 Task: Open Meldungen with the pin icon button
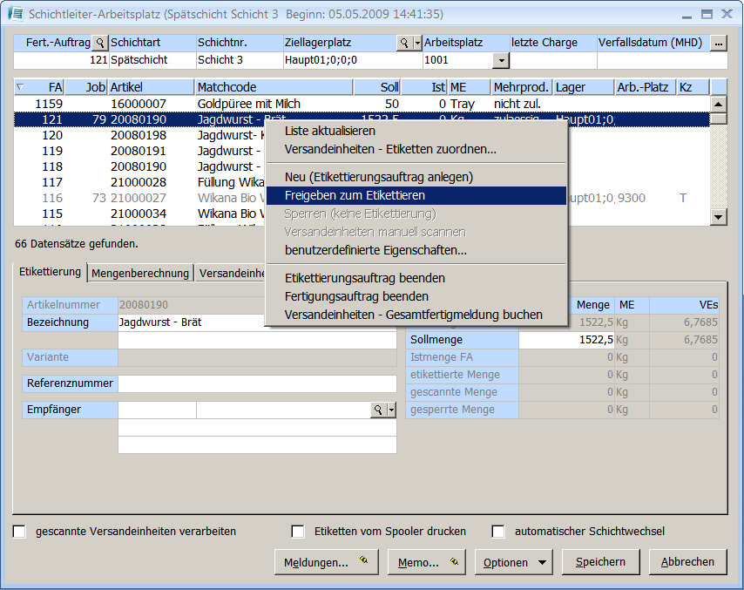click(x=326, y=562)
